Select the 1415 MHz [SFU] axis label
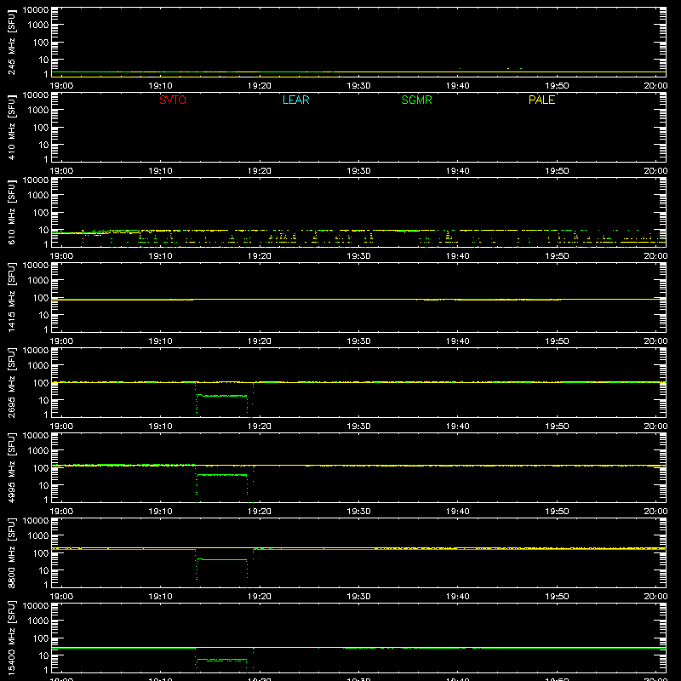 pos(12,297)
